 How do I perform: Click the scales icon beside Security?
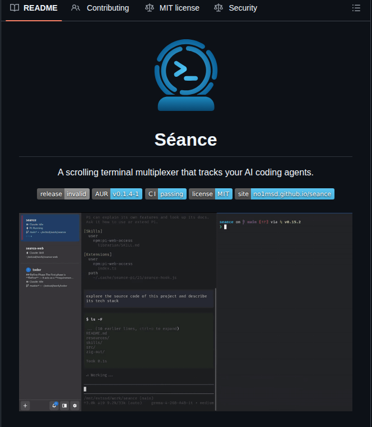[x=218, y=8]
